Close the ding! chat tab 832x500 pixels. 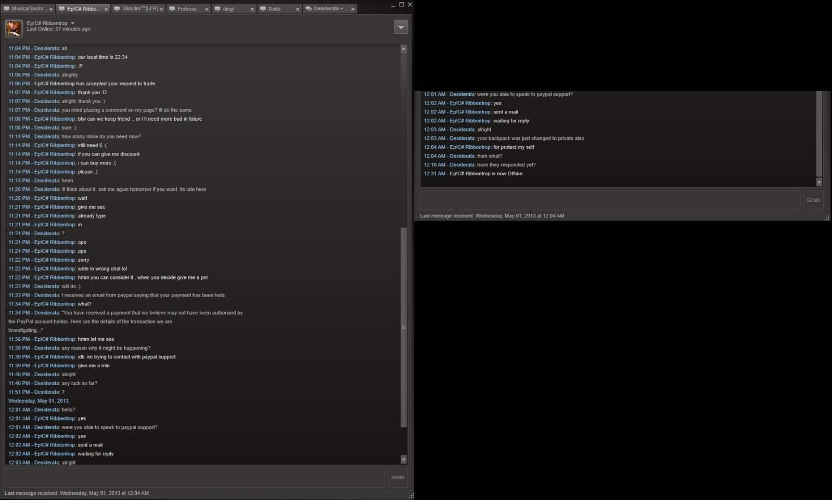pyautogui.click(x=252, y=9)
